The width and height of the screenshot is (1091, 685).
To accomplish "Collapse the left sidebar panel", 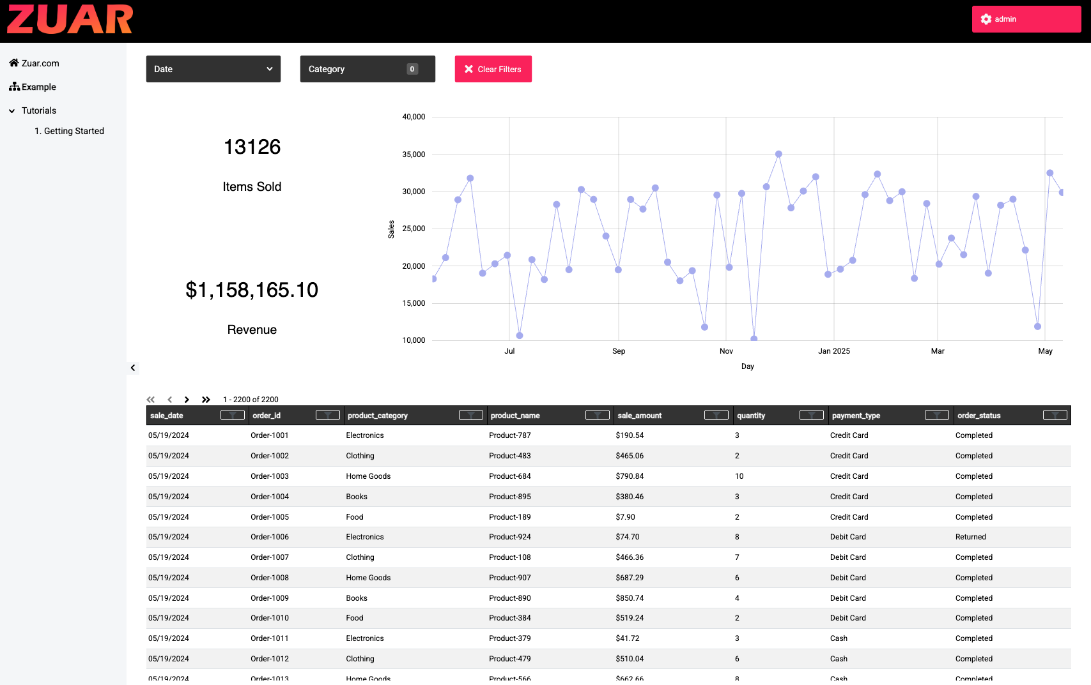I will coord(133,368).
